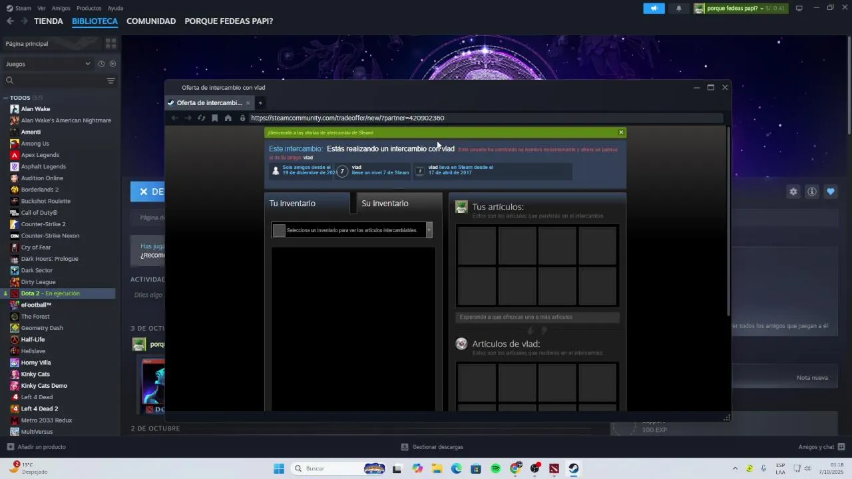Viewport: 852px width, 479px height.
Task: Go to COMUNIDAD section
Action: 151,21
